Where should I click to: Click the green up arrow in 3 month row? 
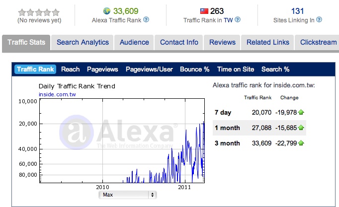[x=301, y=143]
